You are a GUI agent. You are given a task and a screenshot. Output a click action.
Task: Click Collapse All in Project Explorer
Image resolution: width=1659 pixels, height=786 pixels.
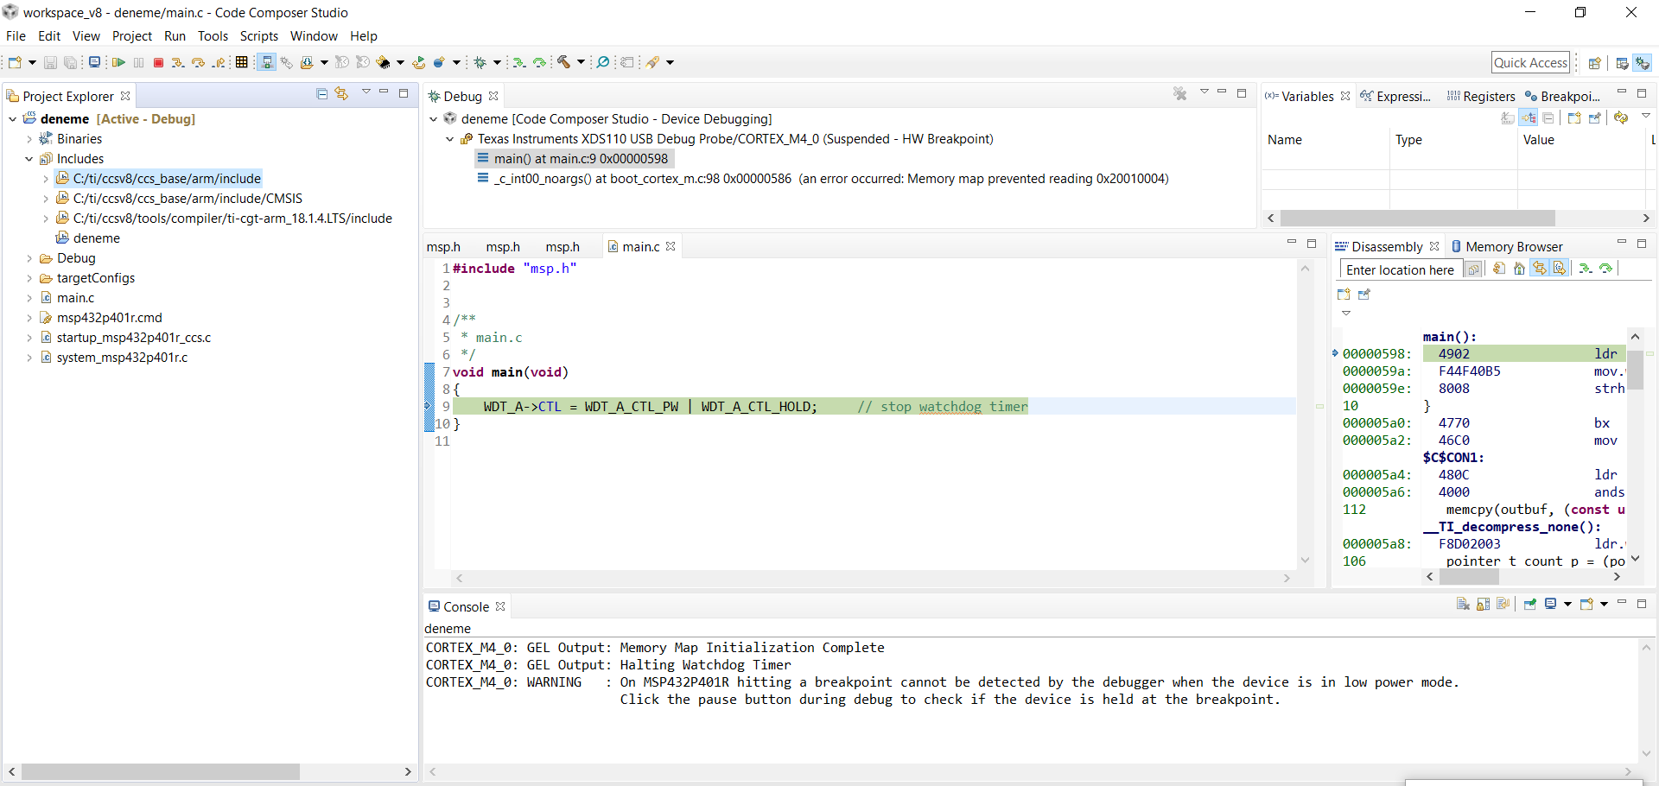(321, 93)
